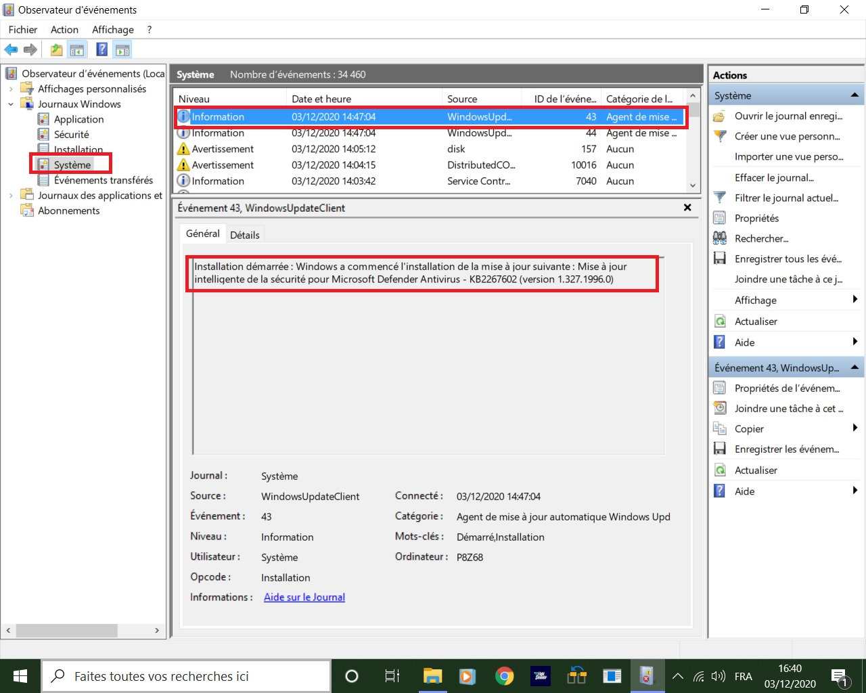Click the blue help toolbar icon
The width and height of the screenshot is (866, 693).
[101, 49]
